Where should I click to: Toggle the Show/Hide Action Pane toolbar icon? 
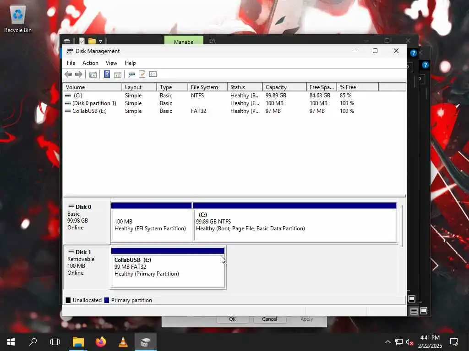pos(118,74)
